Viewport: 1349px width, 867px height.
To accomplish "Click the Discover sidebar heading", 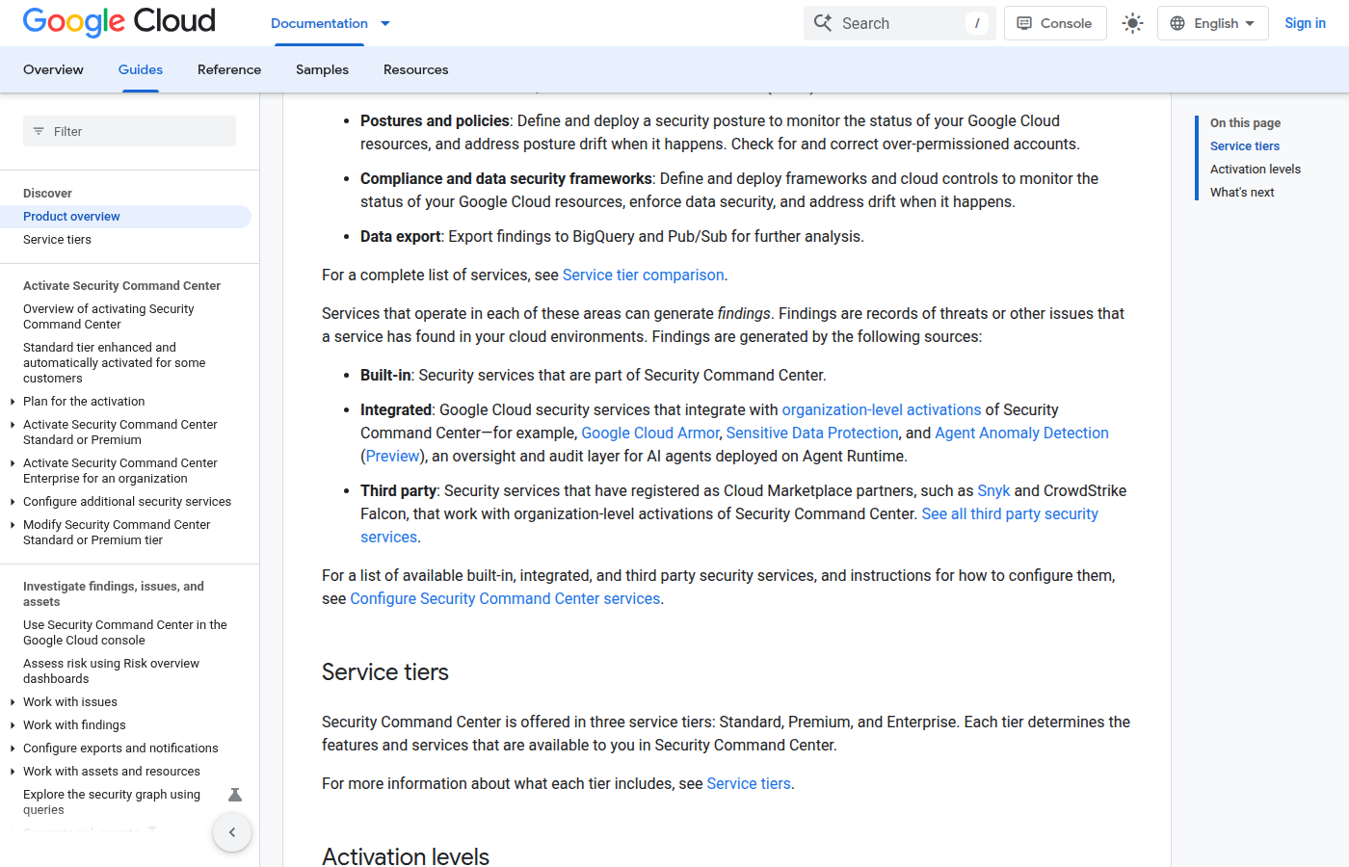I will point(47,194).
